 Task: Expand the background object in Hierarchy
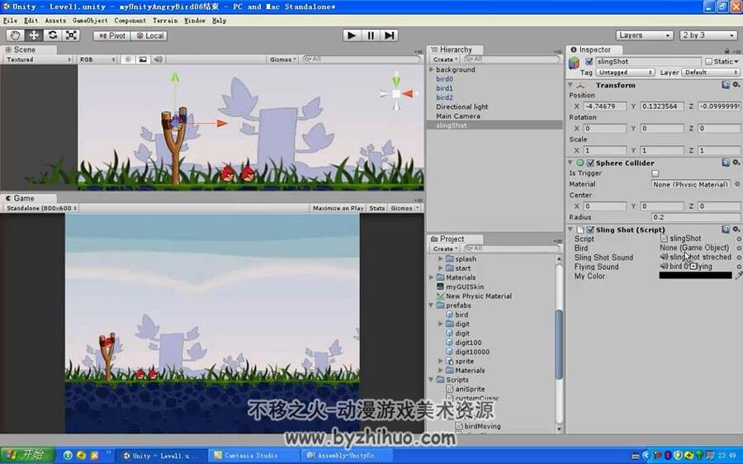[431, 69]
